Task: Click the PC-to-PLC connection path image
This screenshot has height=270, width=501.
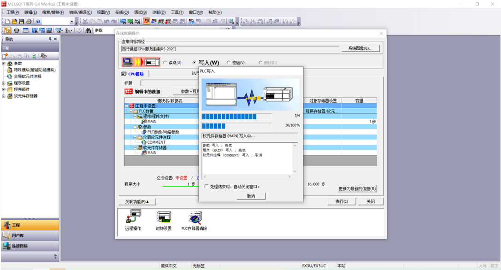Action: point(141,62)
